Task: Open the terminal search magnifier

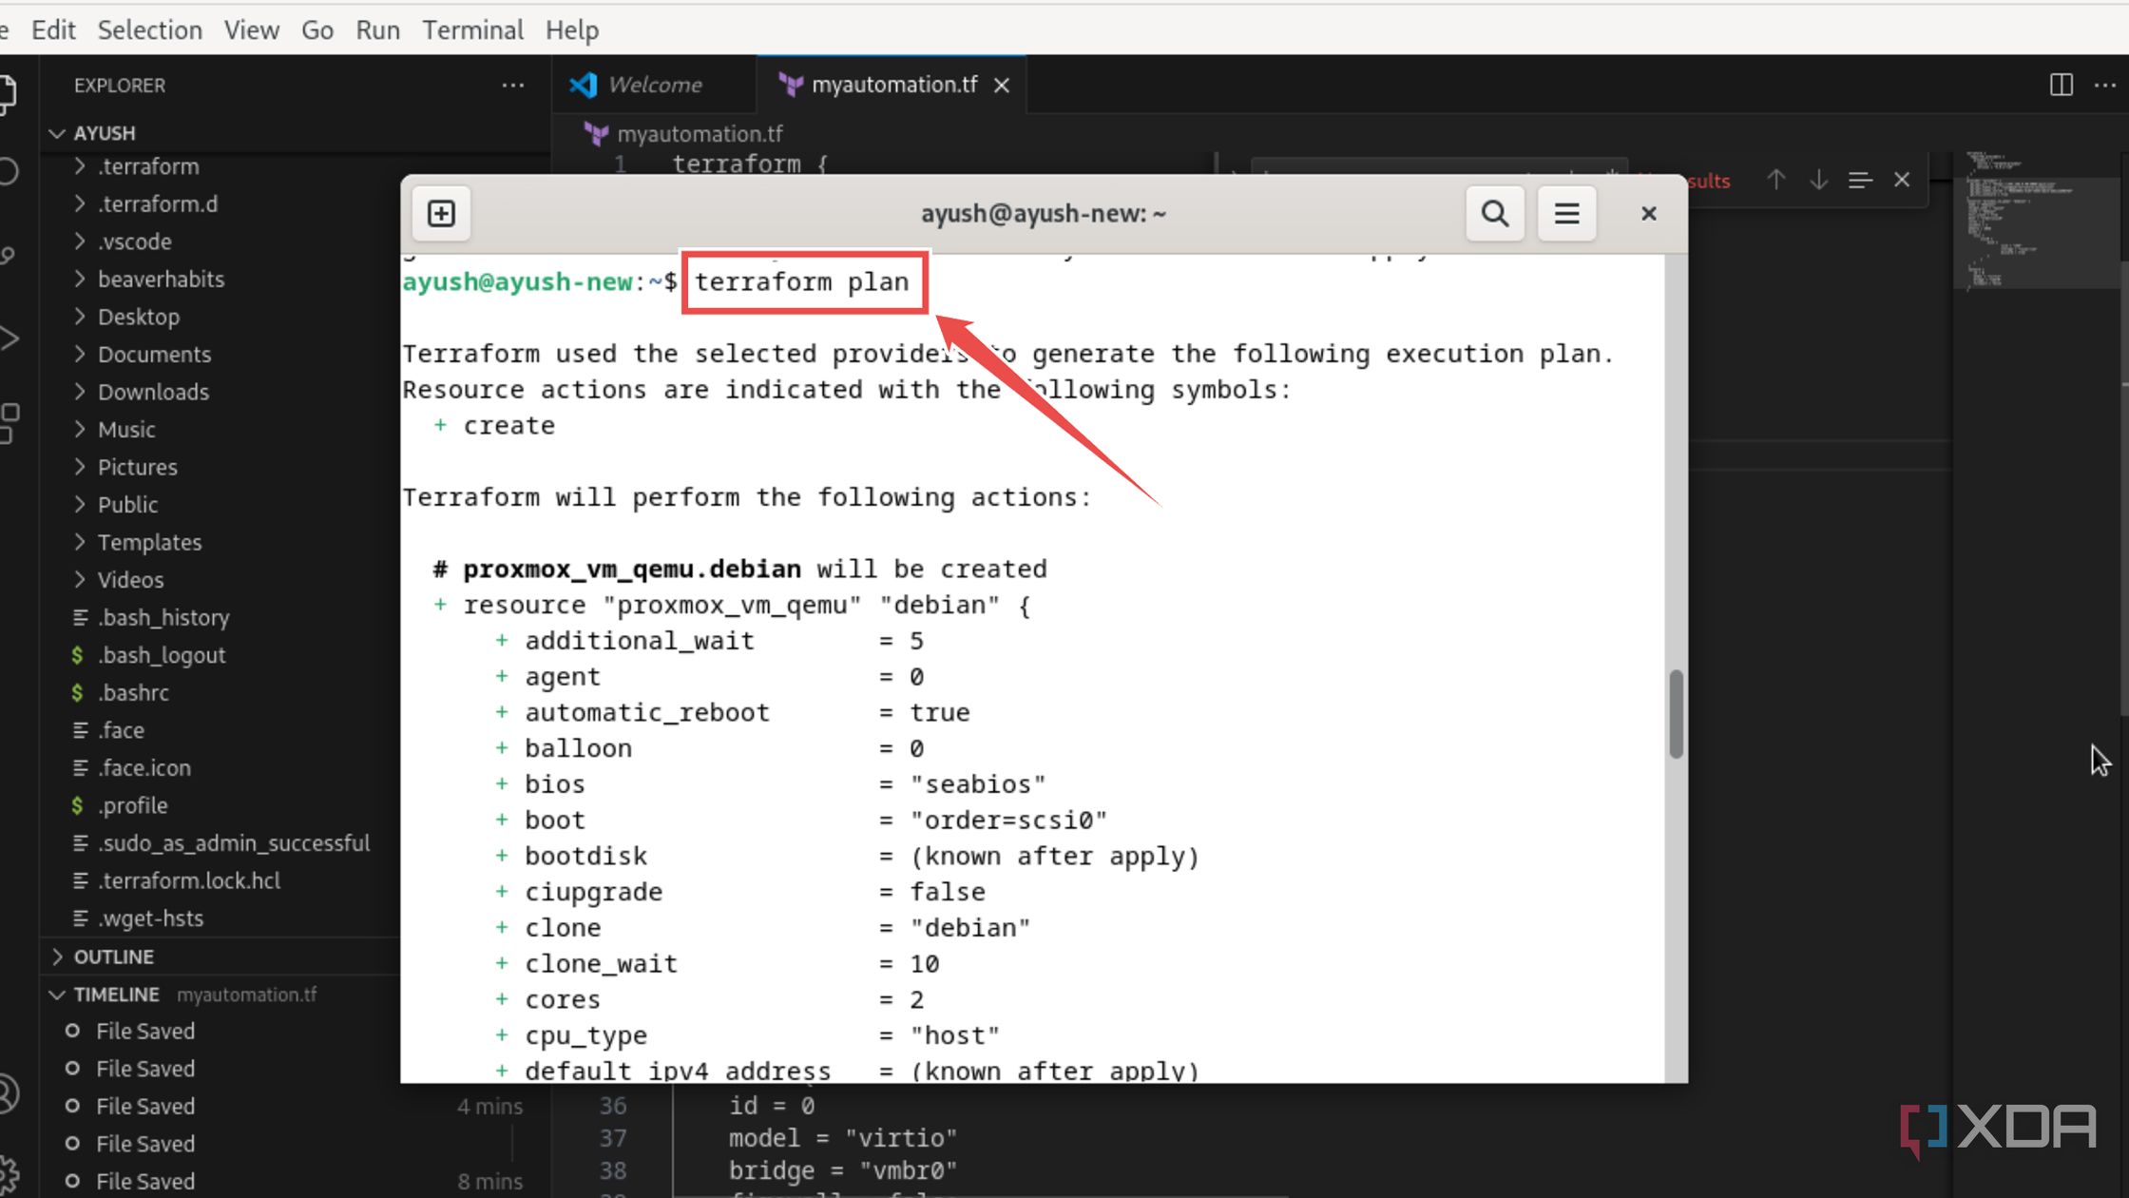Action: (1494, 213)
